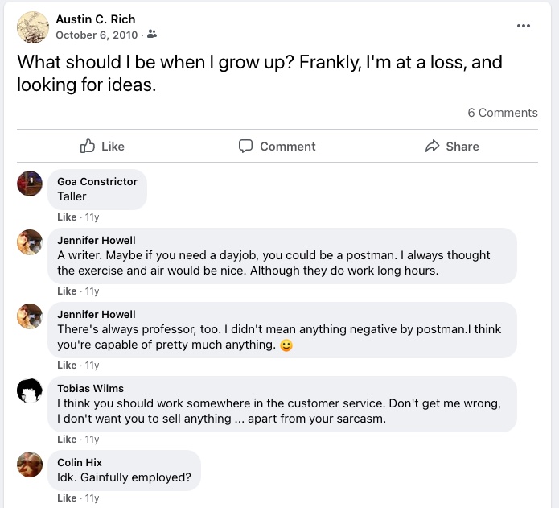Click 11y timestamp under Goa Constrictor's comment

click(92, 217)
